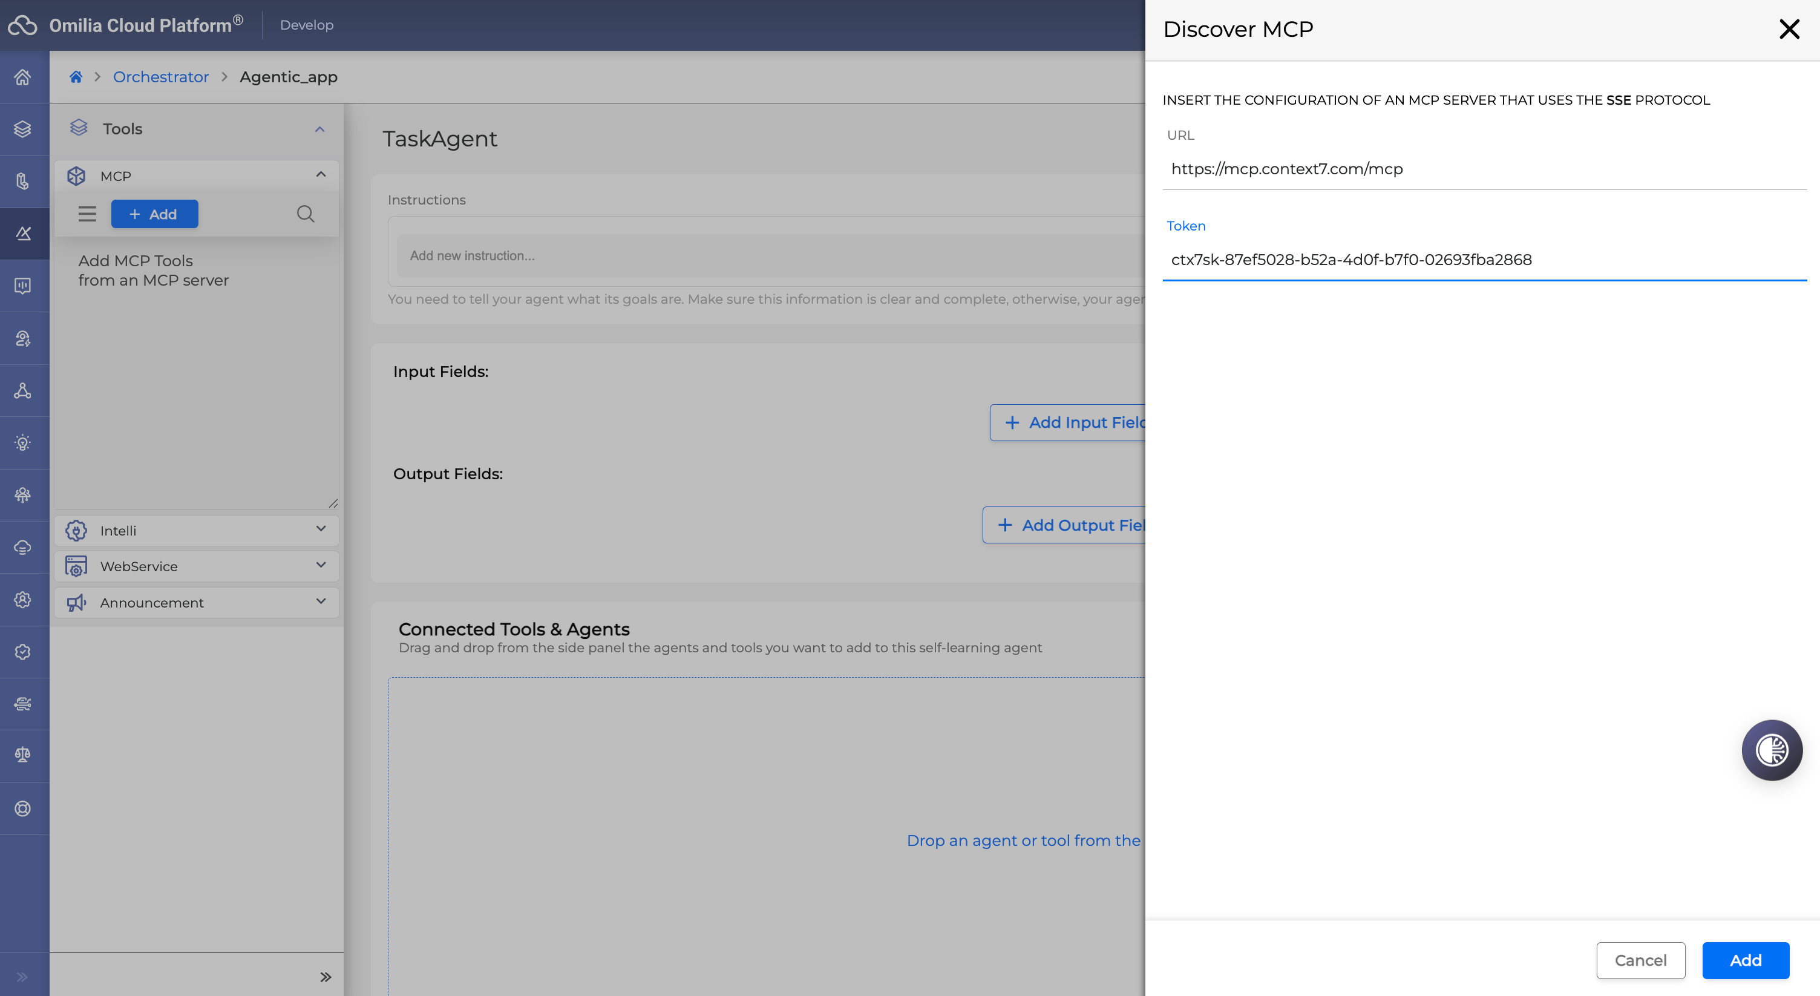Close the Discover MCP panel
This screenshot has height=996, width=1820.
click(1789, 29)
